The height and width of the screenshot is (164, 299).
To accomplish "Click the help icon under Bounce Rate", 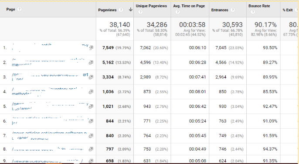I will [x=253, y=12].
